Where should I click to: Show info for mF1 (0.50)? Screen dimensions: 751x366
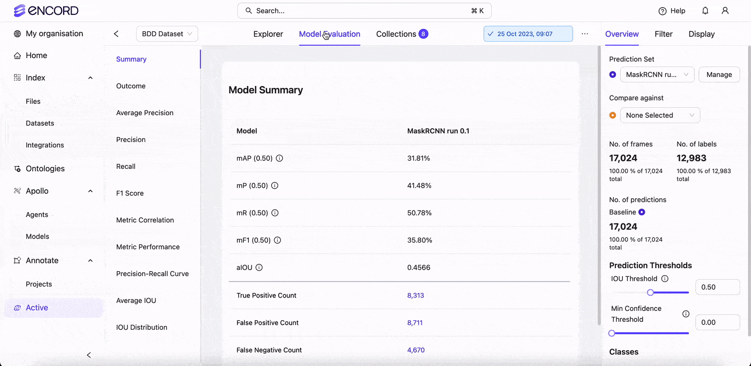(278, 240)
